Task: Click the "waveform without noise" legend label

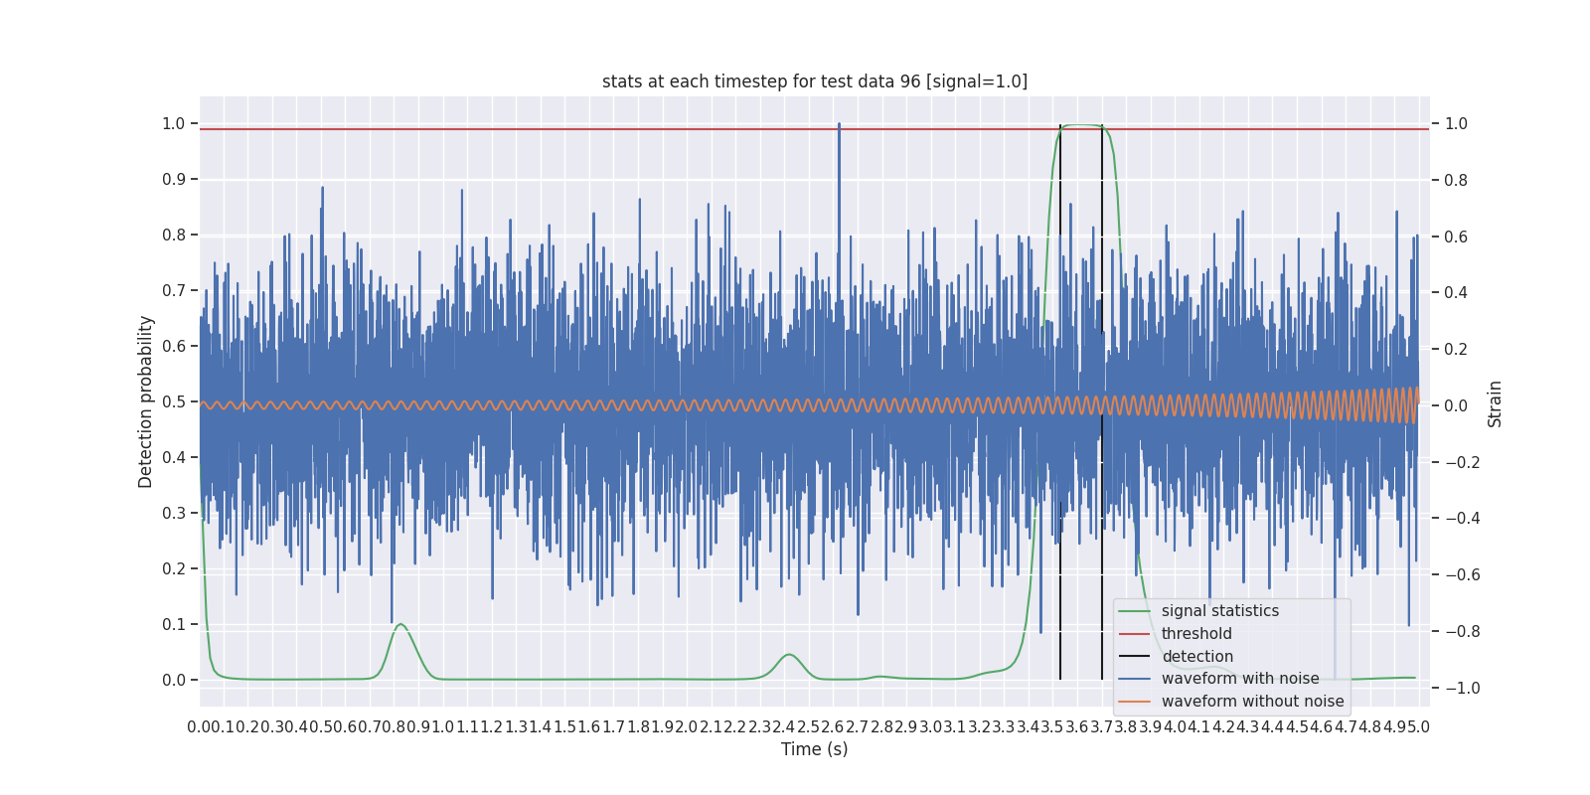Action: [x=1252, y=702]
